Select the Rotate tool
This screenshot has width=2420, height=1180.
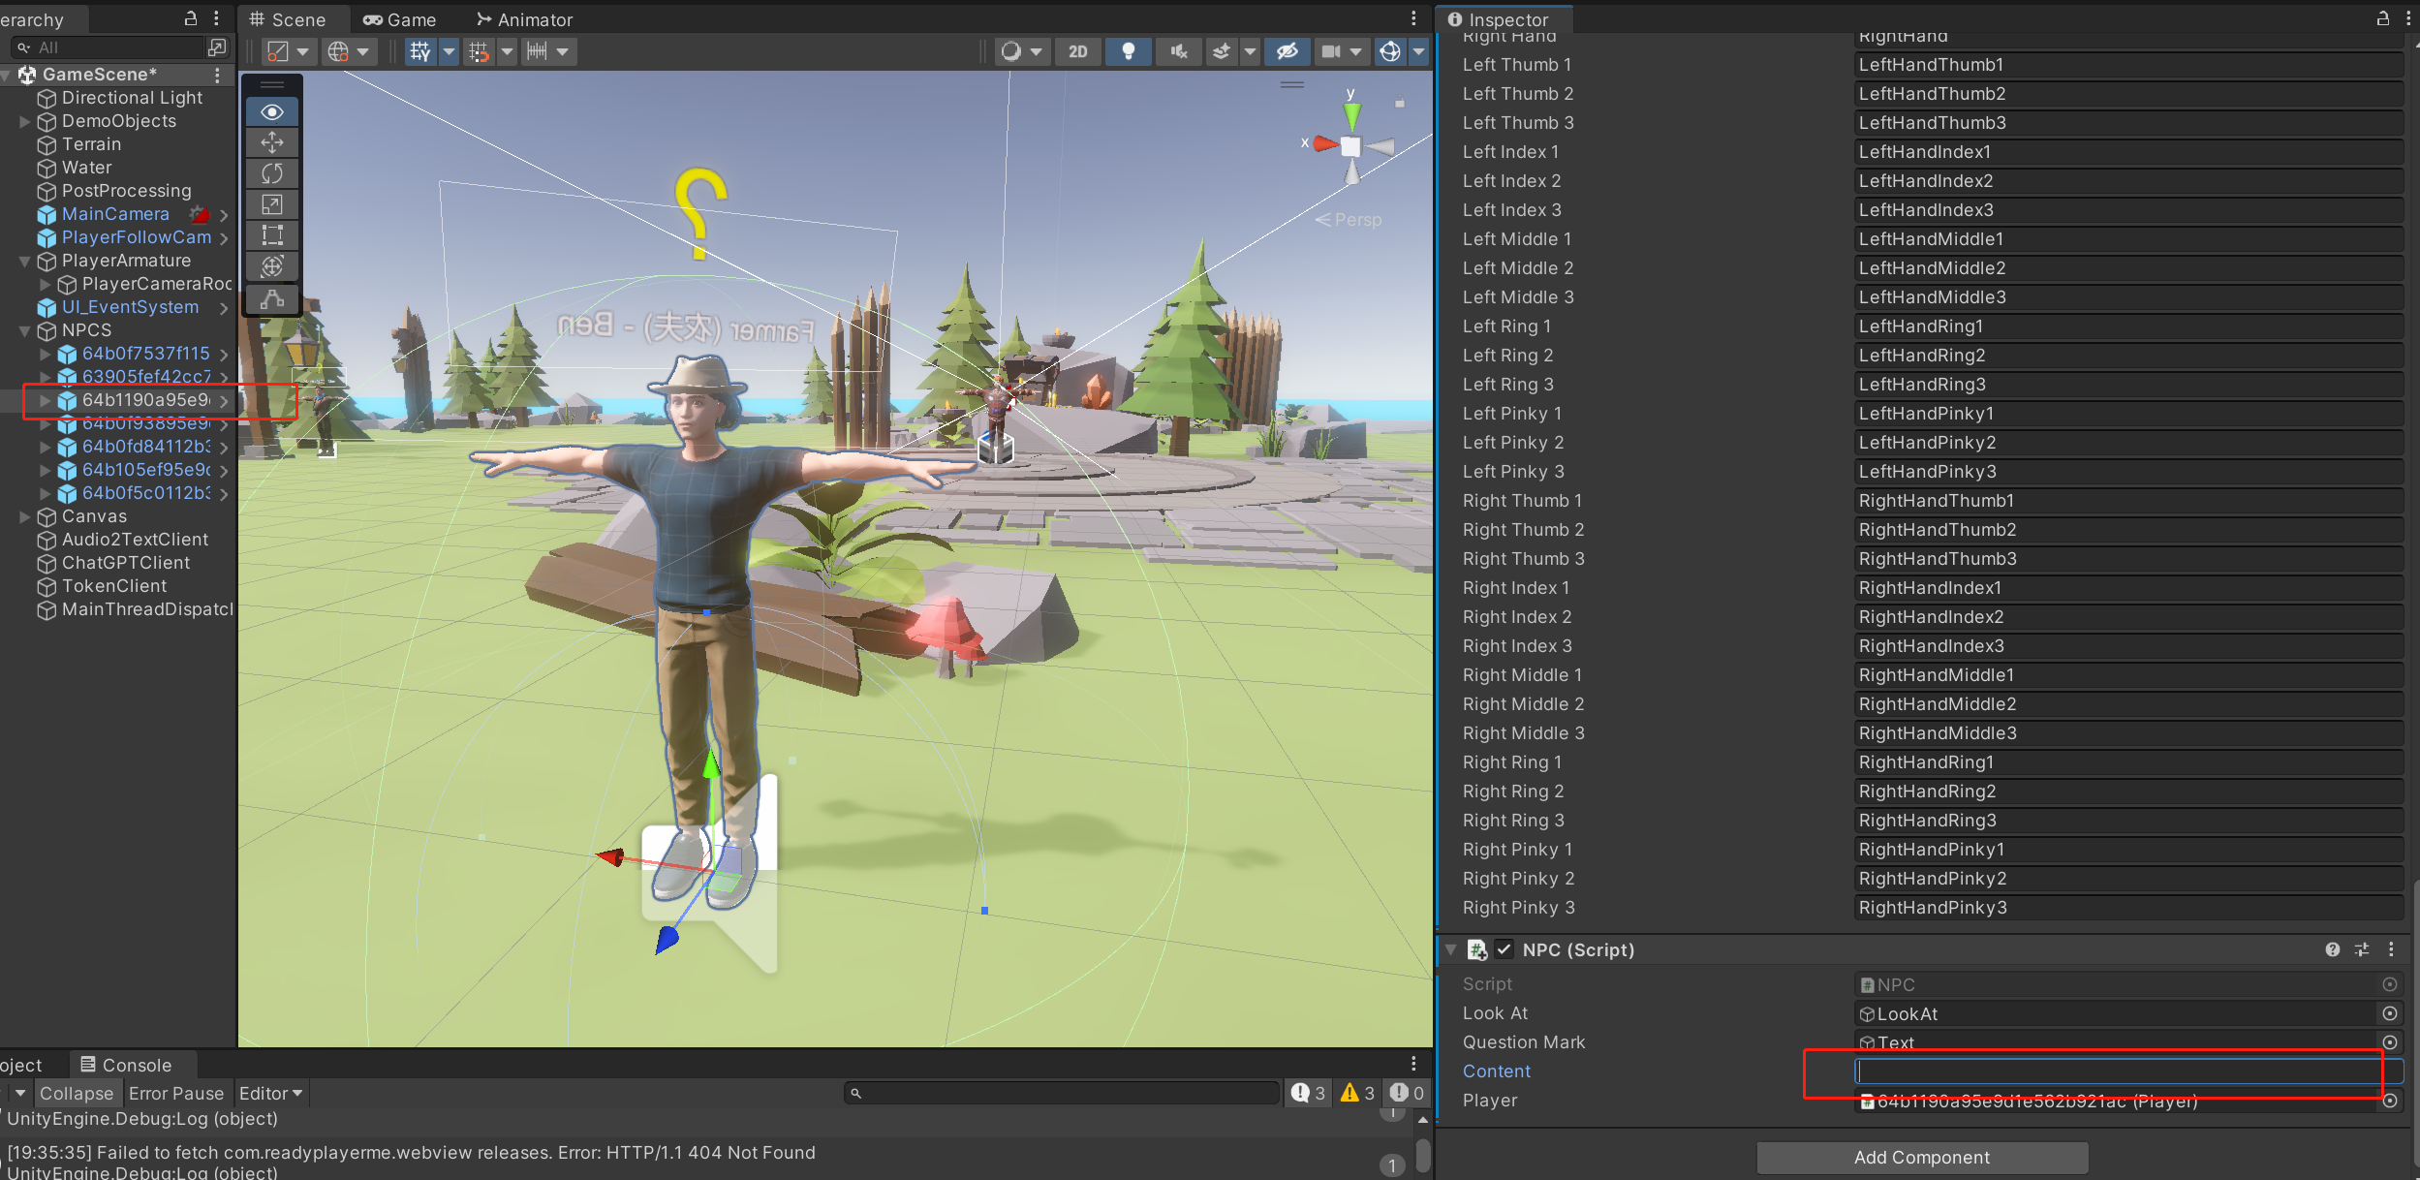point(272,173)
